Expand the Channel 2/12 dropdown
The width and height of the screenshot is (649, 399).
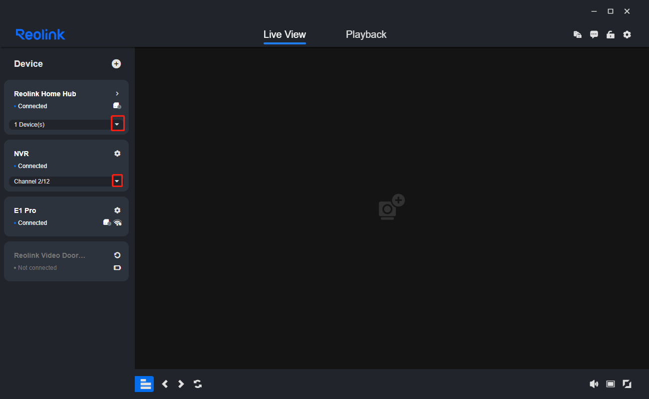tap(117, 181)
